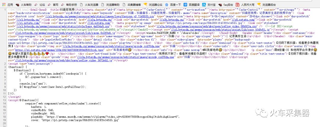Open the 浏览器后台 bookmark

(x=266, y=4)
